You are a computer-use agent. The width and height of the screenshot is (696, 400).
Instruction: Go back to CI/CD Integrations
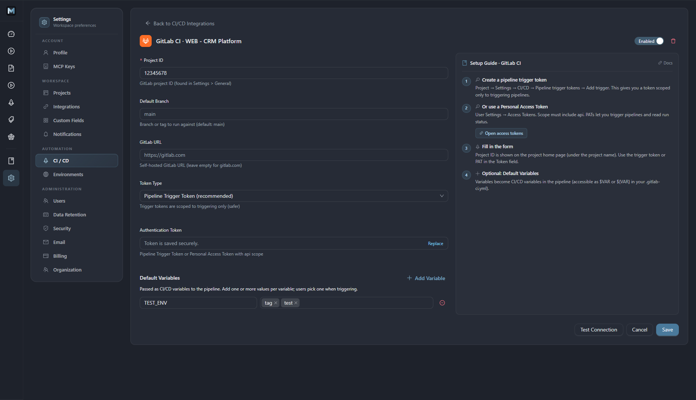coord(180,23)
